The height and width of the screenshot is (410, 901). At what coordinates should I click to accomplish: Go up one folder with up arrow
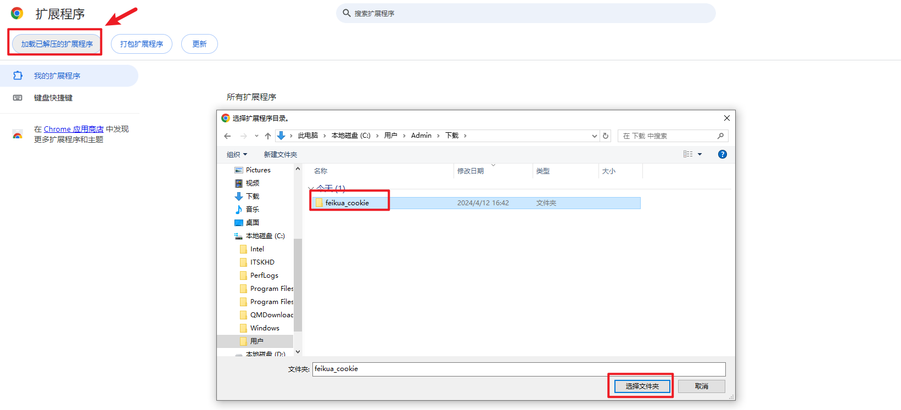click(x=268, y=136)
